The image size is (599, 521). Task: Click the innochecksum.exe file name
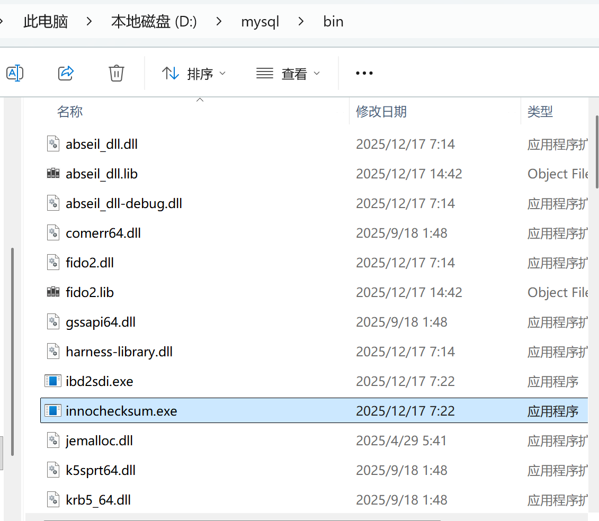pyautogui.click(x=121, y=411)
